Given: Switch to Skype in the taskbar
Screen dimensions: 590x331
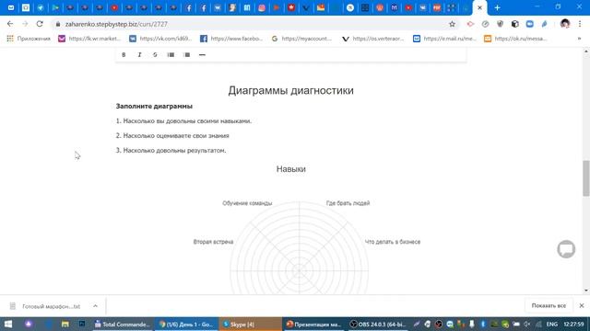Looking at the screenshot, I should coord(250,325).
